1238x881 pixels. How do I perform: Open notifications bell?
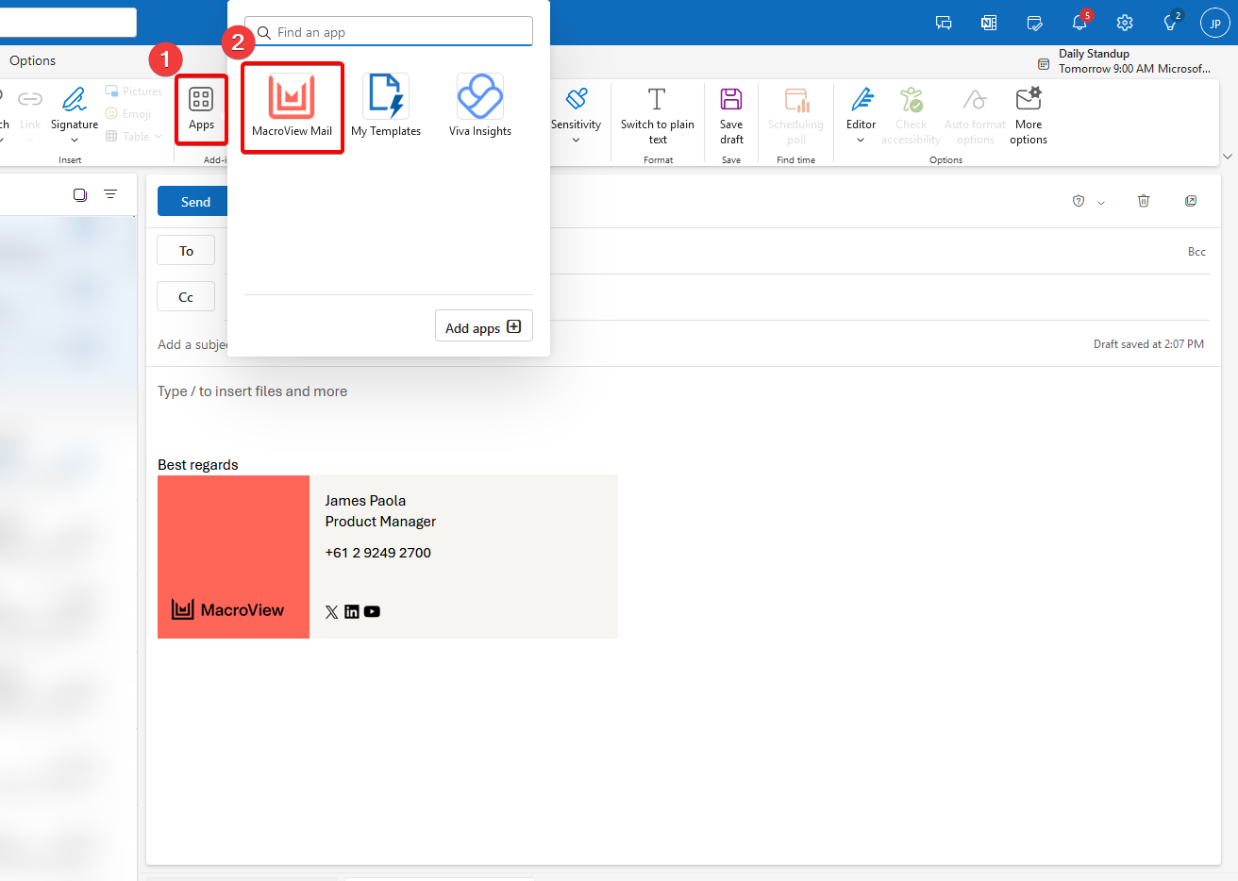1079,23
